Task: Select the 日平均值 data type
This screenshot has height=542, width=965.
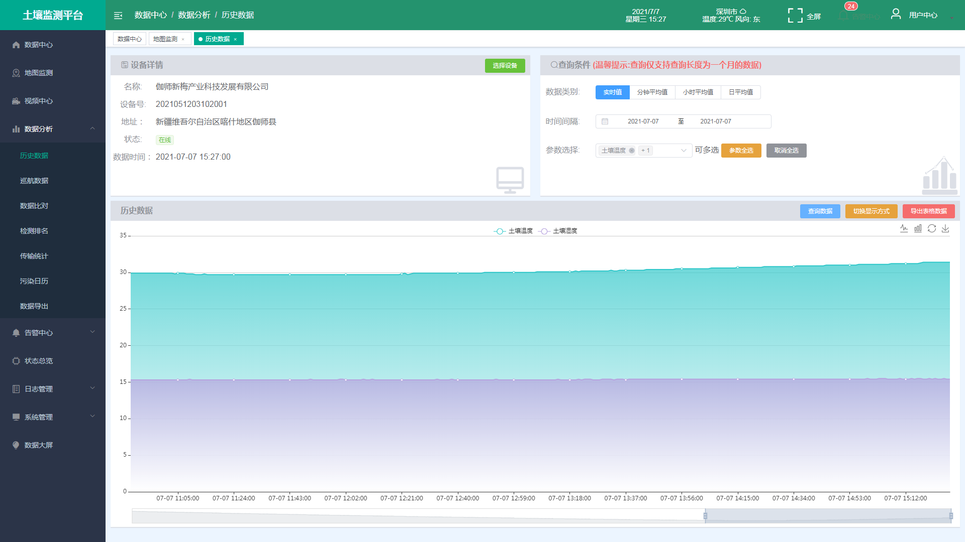Action: click(x=741, y=92)
